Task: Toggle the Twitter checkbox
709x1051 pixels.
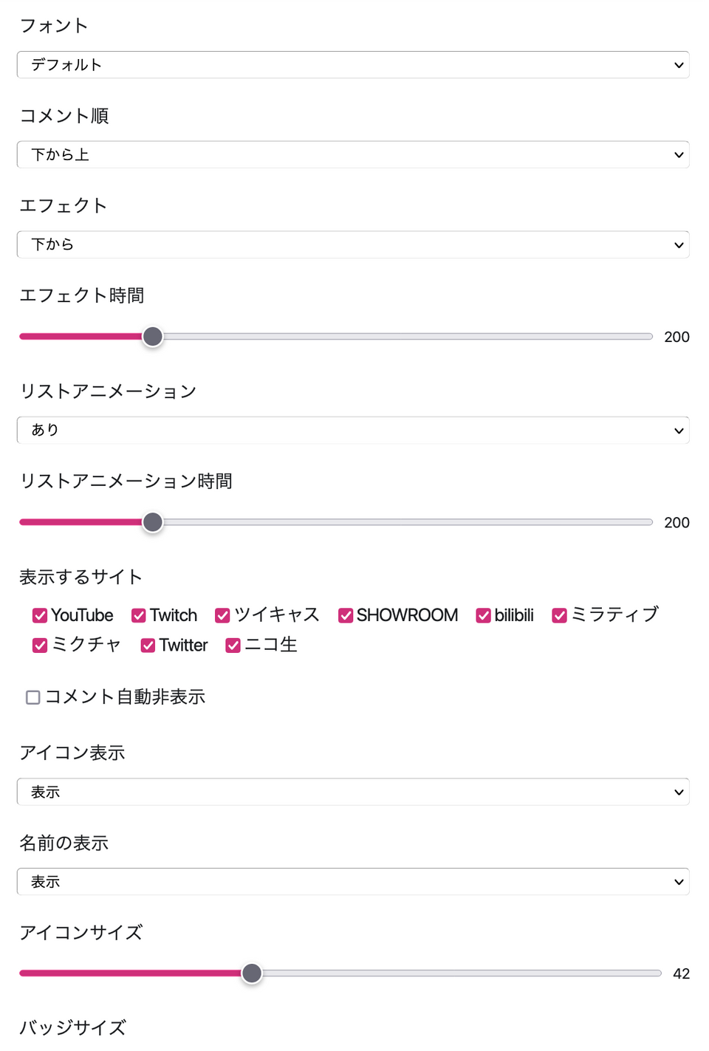Action: point(148,646)
